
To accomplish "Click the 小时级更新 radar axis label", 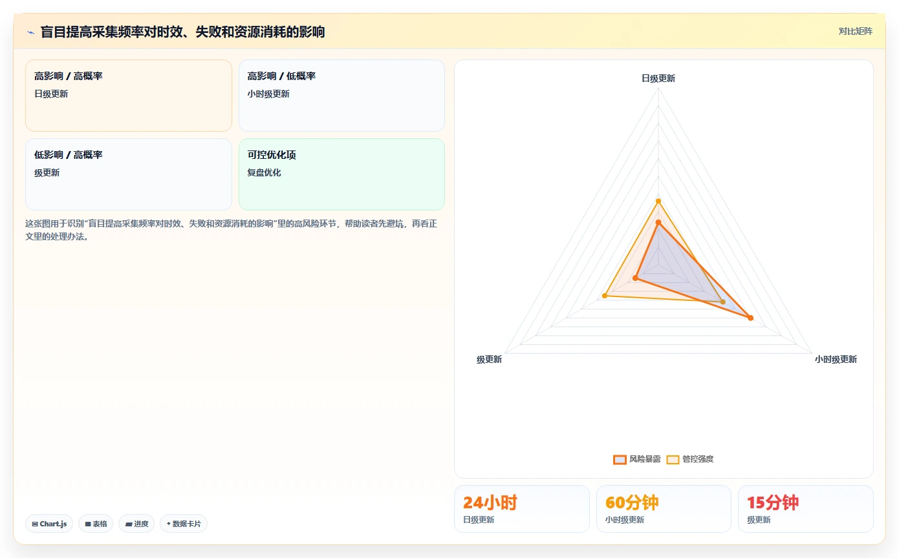I will coord(836,359).
